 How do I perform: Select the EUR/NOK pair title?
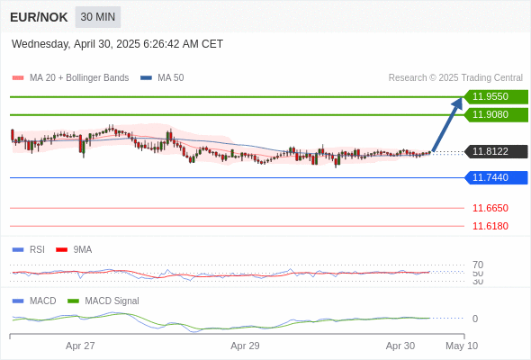tap(39, 17)
